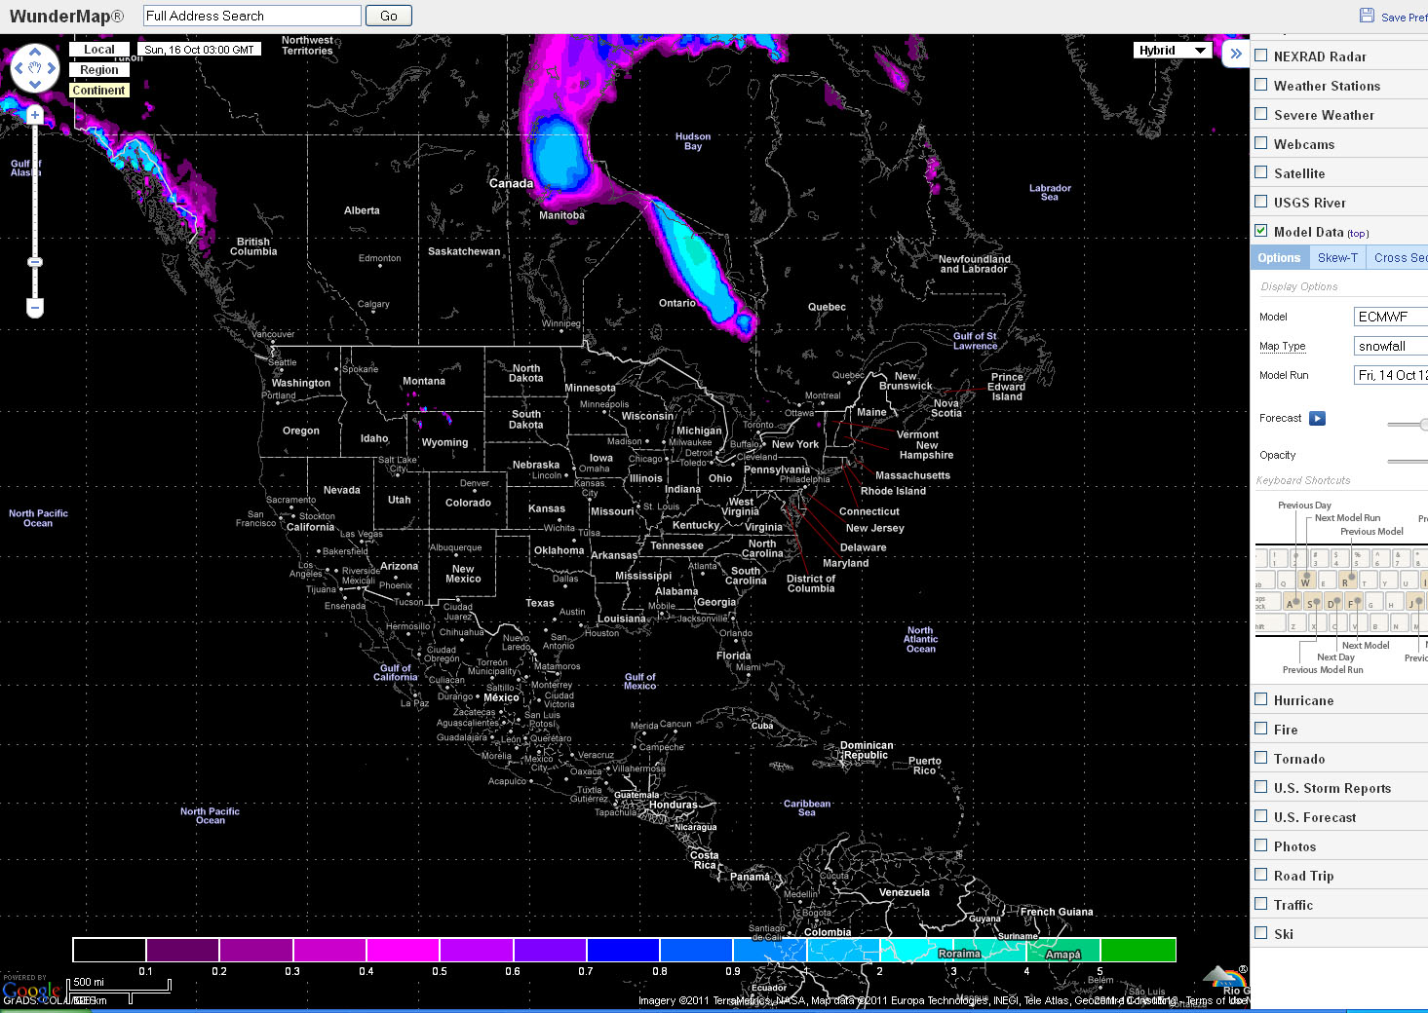Viewport: 1428px width, 1013px height.
Task: Focus the Full Address Search field
Action: 252,16
